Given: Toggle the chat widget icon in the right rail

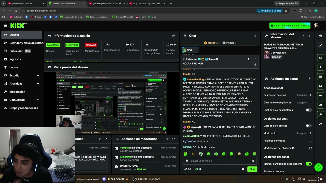Looking at the screenshot, I should [320, 86].
